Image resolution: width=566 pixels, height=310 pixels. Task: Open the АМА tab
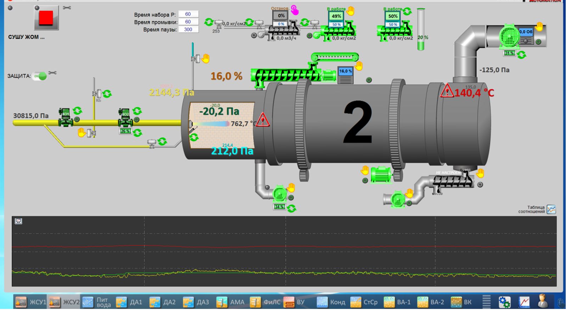[x=231, y=302]
